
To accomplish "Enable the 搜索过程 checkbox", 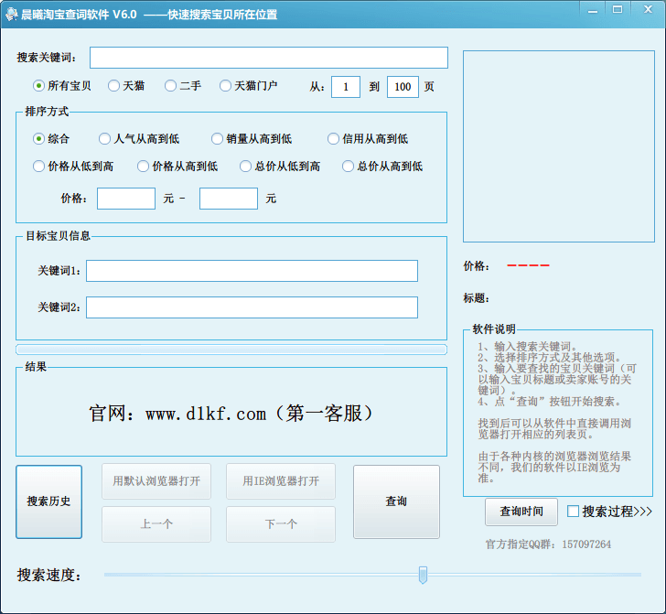I will pos(574,512).
